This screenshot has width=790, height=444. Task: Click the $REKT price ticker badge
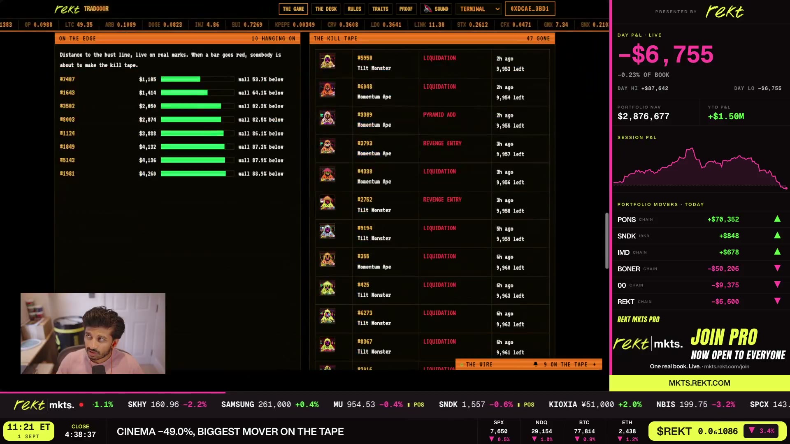pos(717,431)
